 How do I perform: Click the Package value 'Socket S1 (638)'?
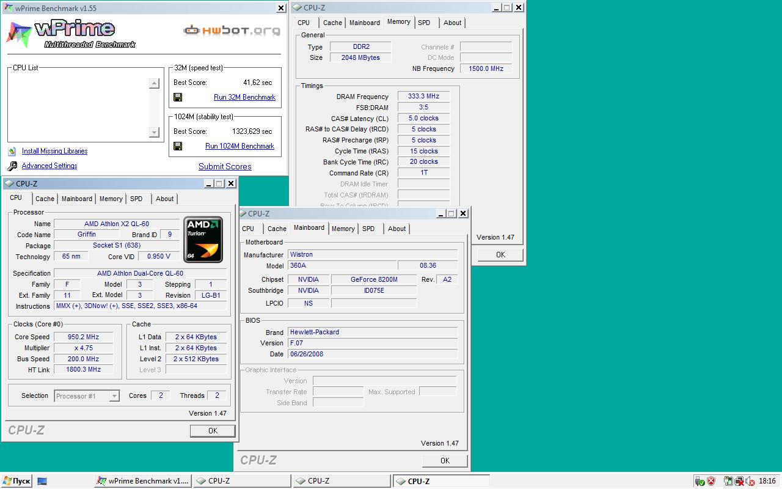[x=117, y=246]
